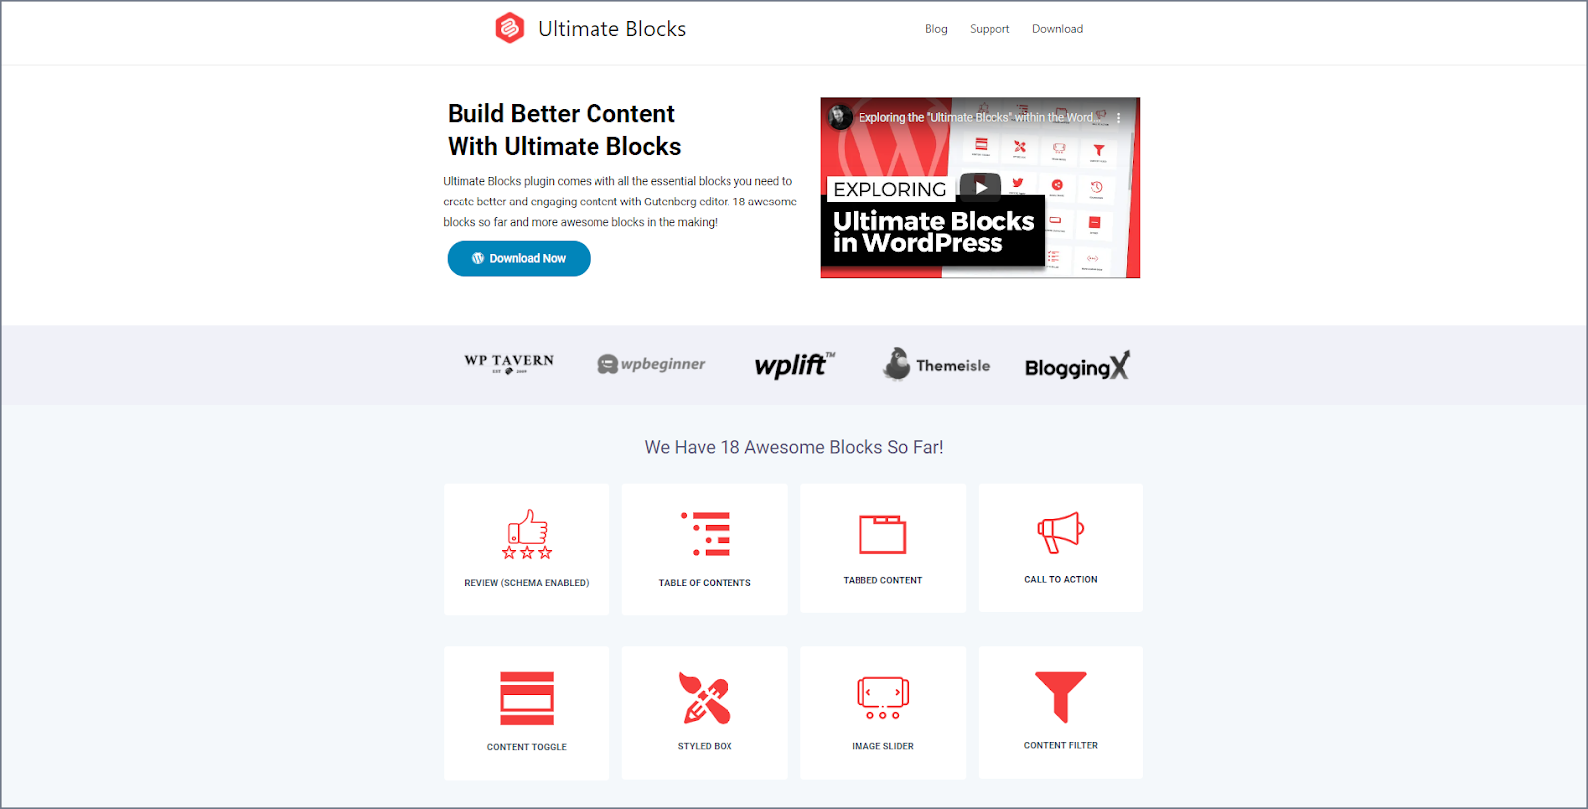
Task: Click the wplift logo
Action: point(794,364)
